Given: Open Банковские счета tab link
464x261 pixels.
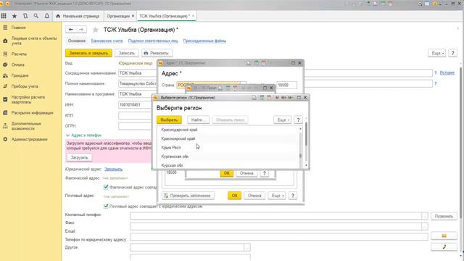Looking at the screenshot, I should tap(107, 41).
